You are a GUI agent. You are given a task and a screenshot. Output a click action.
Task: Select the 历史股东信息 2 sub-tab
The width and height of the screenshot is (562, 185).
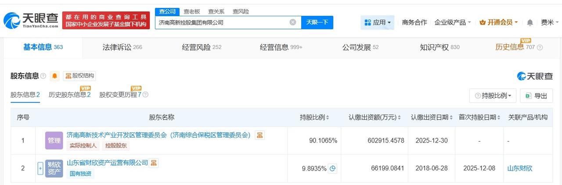(x=69, y=95)
